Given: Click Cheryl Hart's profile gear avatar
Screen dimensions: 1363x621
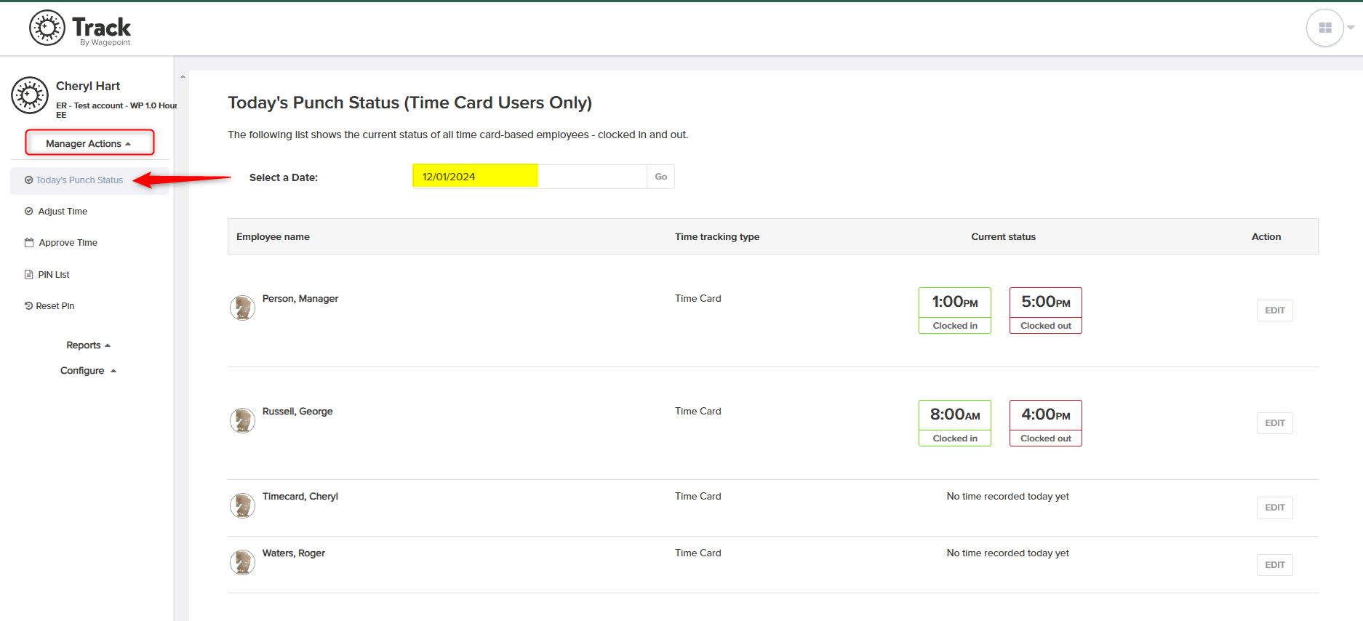Looking at the screenshot, I should click(x=30, y=95).
